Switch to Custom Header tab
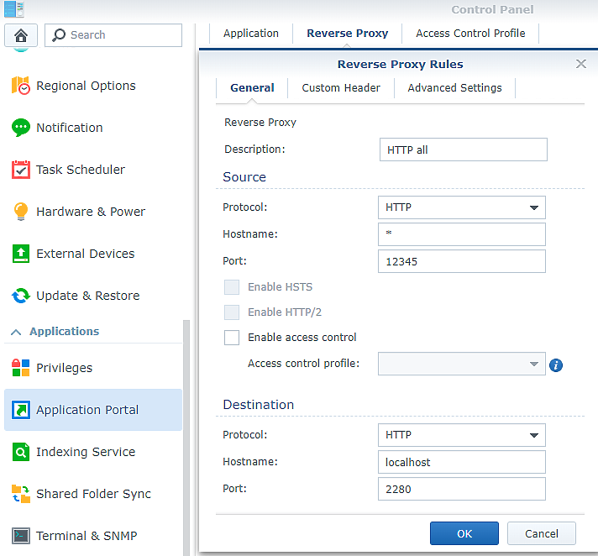 (341, 87)
